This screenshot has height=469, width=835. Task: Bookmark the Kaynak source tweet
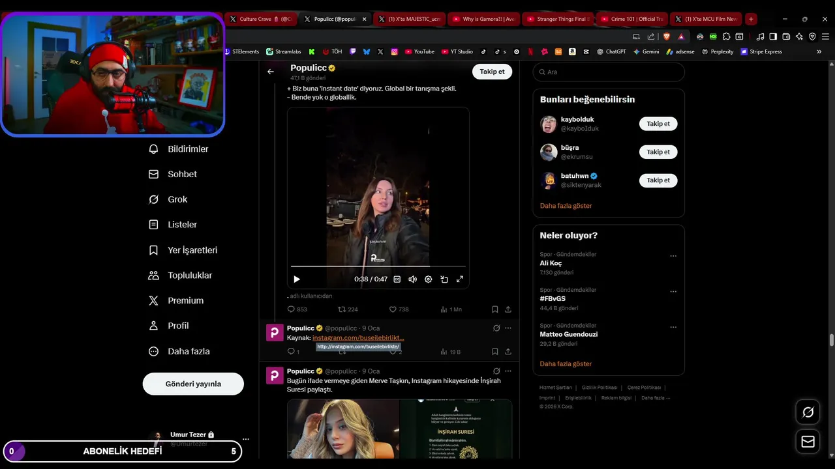point(495,352)
